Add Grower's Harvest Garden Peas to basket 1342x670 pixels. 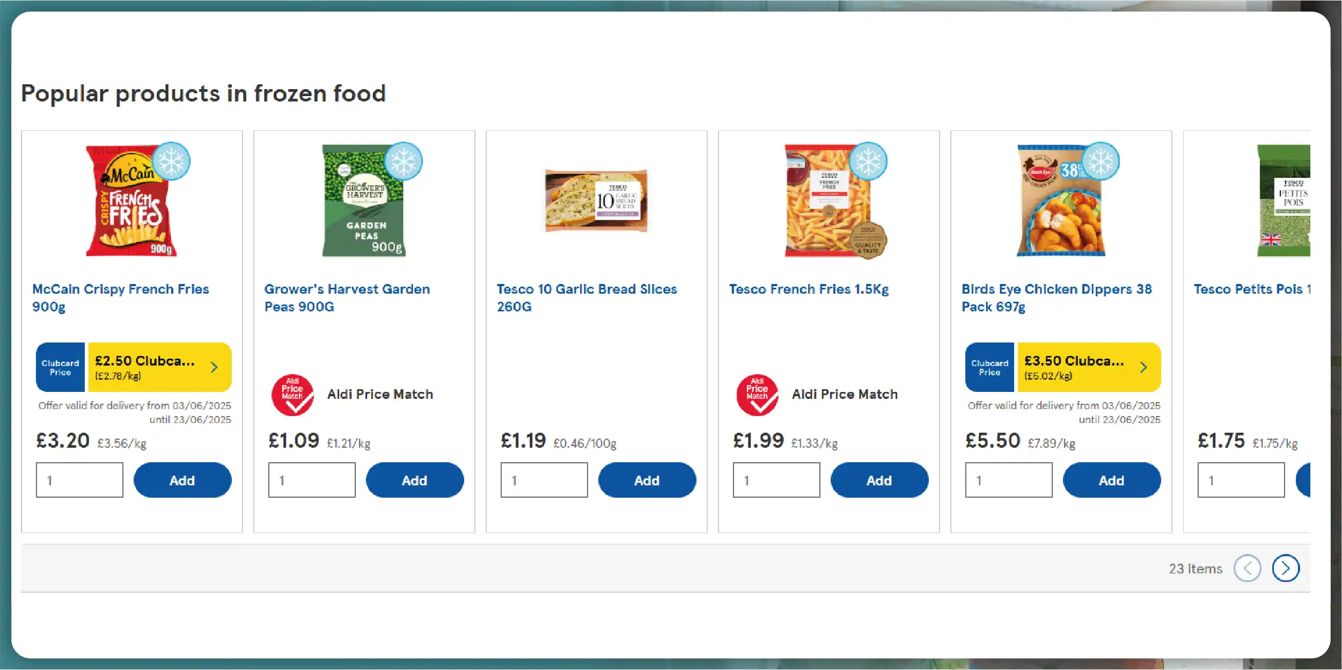click(414, 480)
